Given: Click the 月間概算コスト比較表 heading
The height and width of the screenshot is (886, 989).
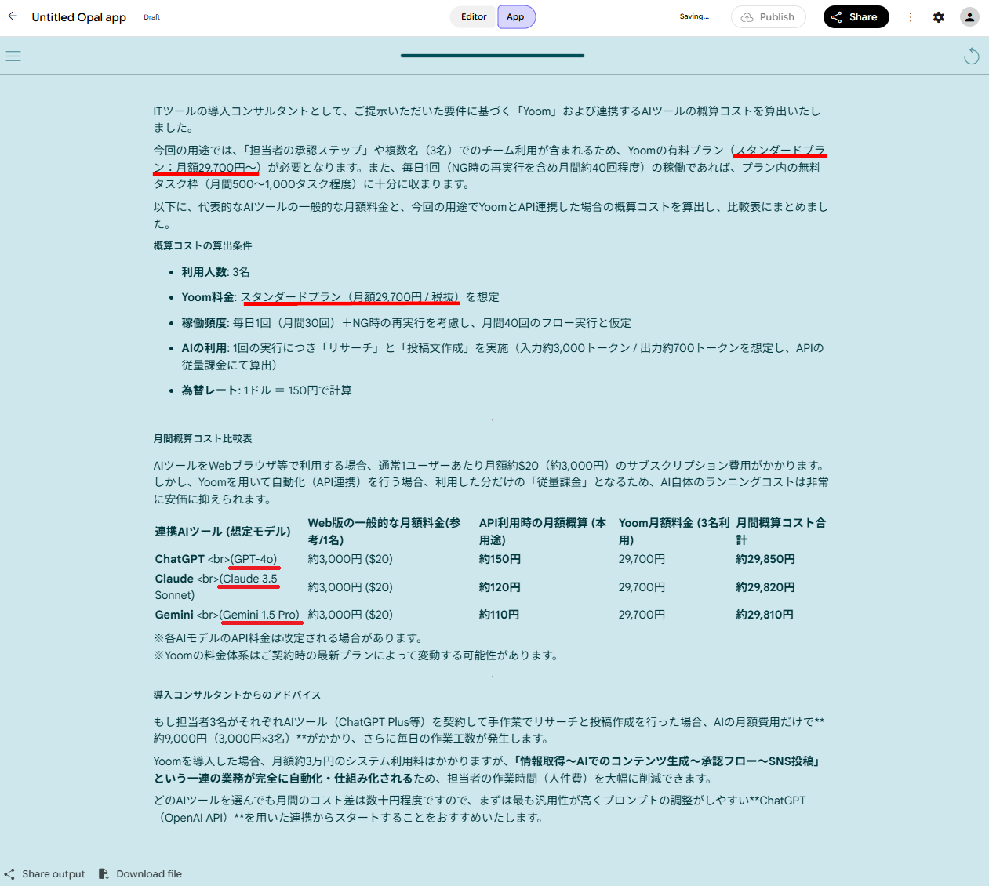Looking at the screenshot, I should pyautogui.click(x=203, y=438).
